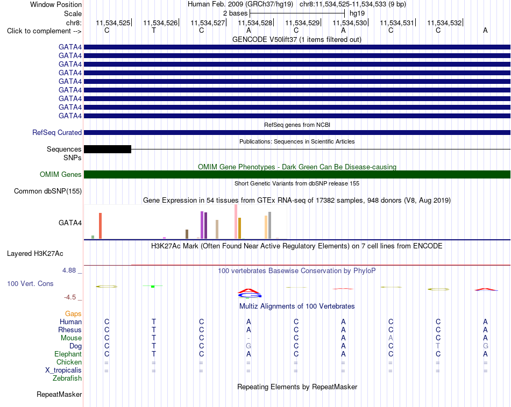Viewport: 511px width, 407px height.
Task: Click the Mouse row gray A mismatch base
Action: pyautogui.click(x=391, y=338)
